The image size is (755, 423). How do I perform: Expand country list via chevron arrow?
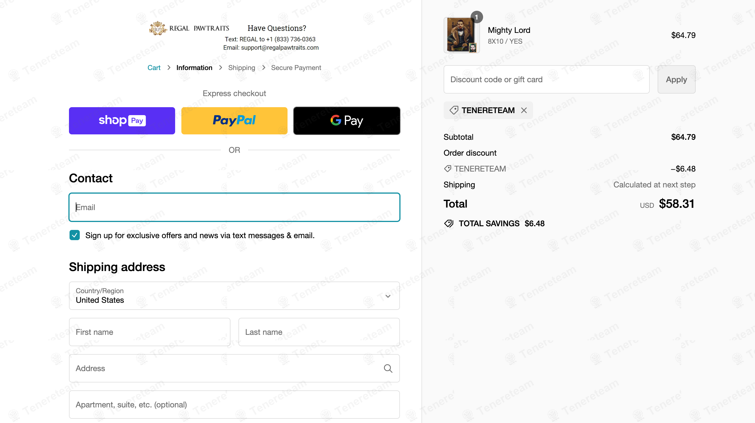(388, 296)
